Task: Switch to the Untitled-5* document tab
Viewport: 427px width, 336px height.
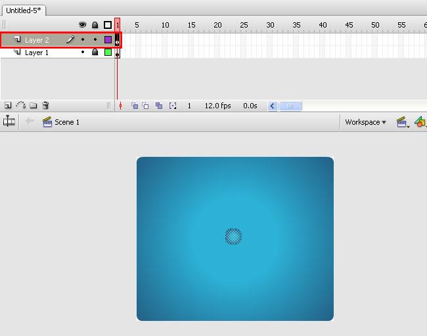Action: pyautogui.click(x=24, y=10)
